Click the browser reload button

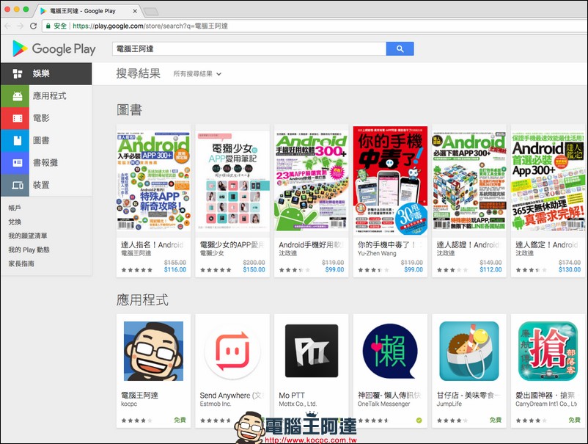[x=33, y=26]
